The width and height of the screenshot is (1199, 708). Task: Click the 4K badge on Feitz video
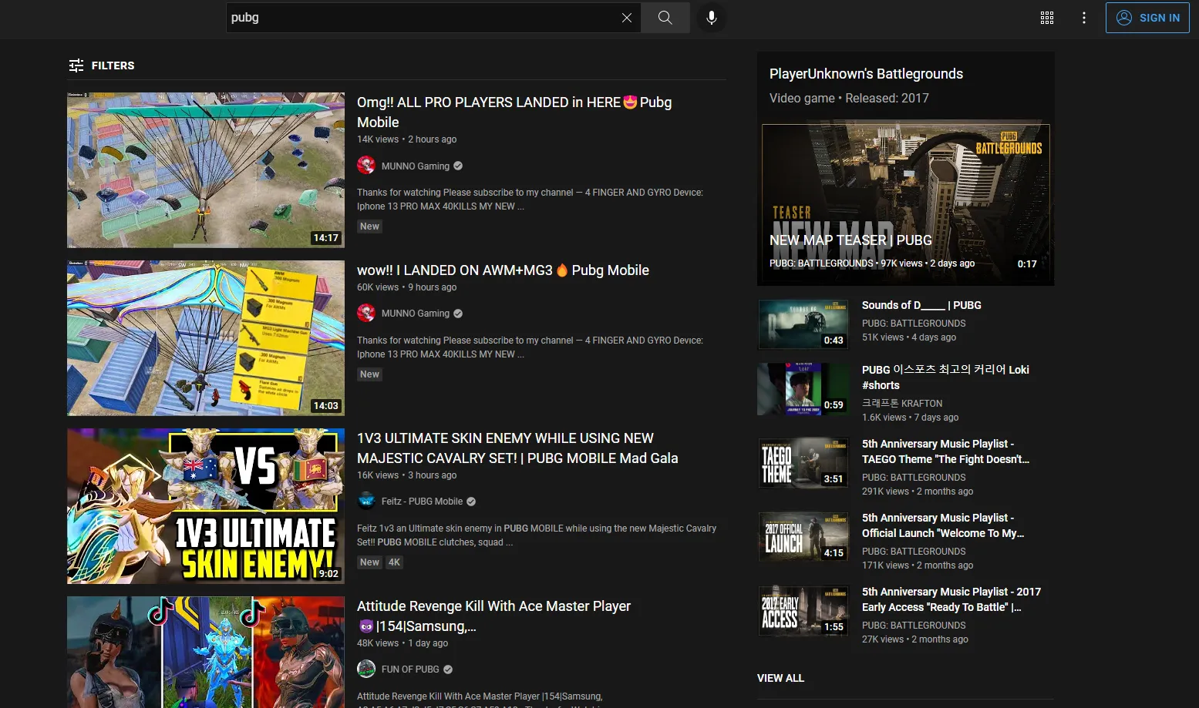(x=394, y=562)
